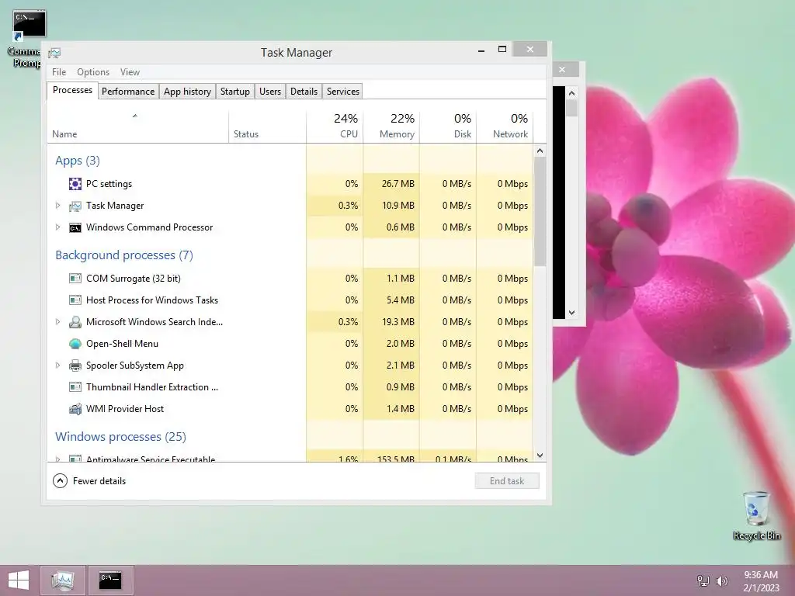
Task: Select the Task Manager 0.3% CPU cell
Action: [x=335, y=206]
